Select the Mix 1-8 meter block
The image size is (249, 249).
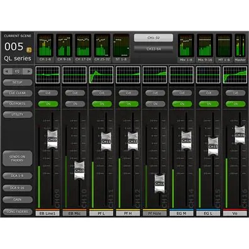[186, 48]
